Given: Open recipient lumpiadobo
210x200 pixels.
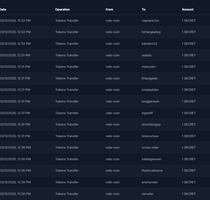Looking at the screenshot, I should (150, 90).
